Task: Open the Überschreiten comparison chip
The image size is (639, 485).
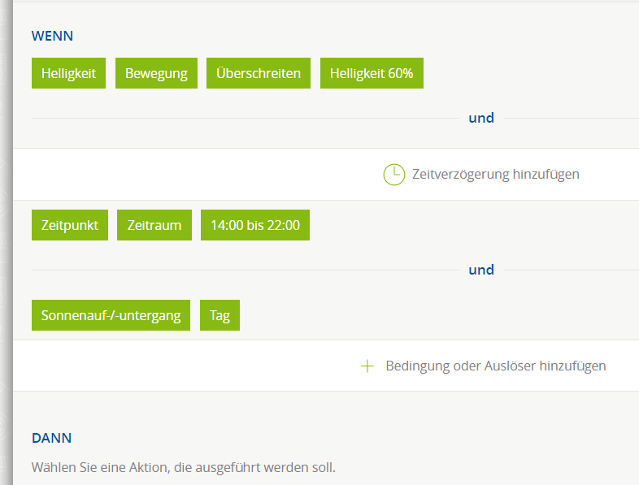Action: pyautogui.click(x=259, y=73)
